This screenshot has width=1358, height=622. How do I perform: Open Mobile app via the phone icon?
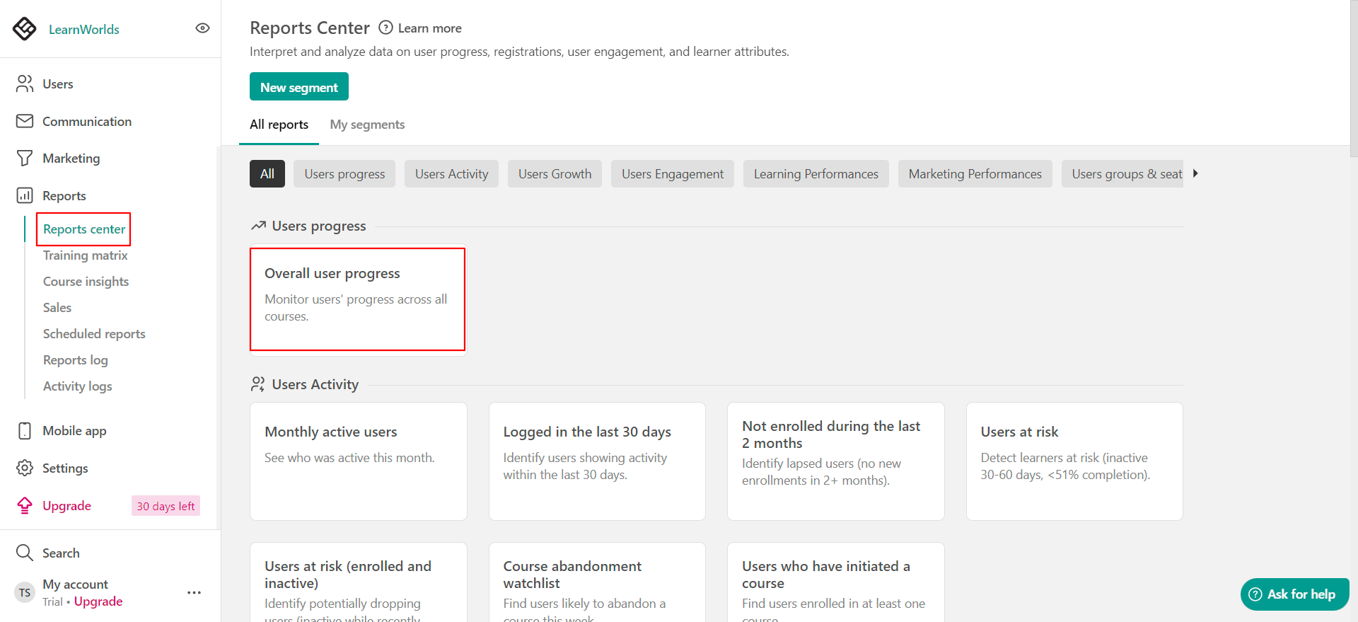(x=25, y=431)
